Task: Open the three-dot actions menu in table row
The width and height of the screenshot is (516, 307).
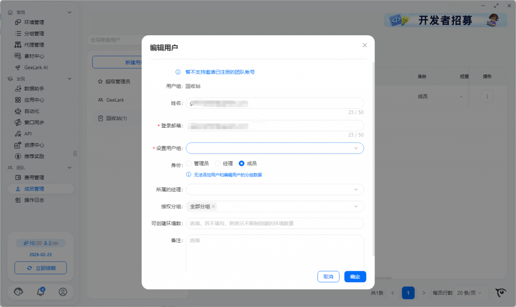Action: click(487, 96)
